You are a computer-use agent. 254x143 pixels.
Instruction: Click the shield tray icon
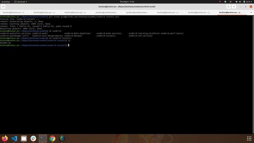(225, 2)
